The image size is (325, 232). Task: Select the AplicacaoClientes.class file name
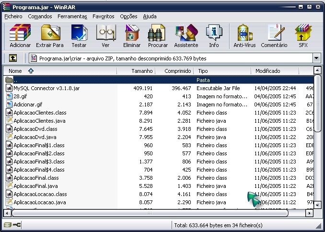[40, 113]
